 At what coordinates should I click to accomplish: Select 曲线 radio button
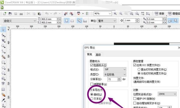pos(92,94)
